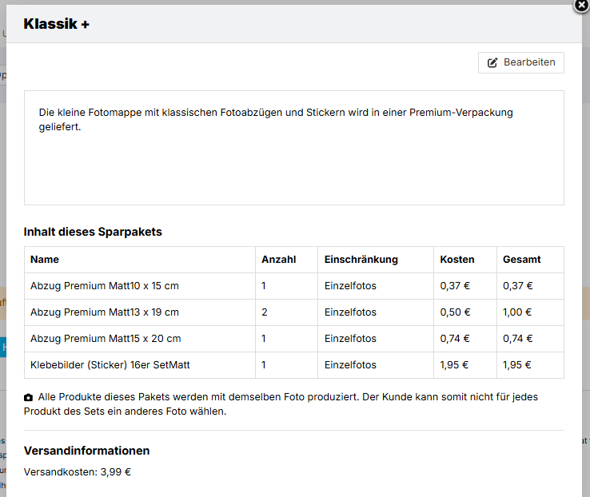
Task: Close the Klassik + dialog
Action: pyautogui.click(x=581, y=6)
